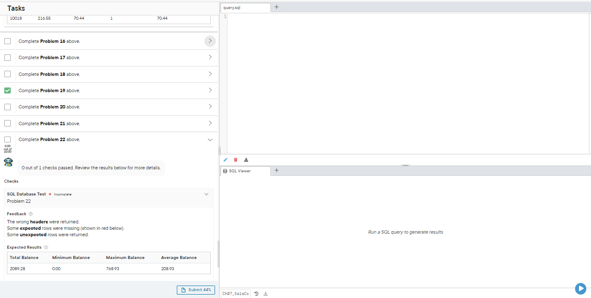Expand the Problem 16 task row
Viewport: 591px width, 298px height.
click(210, 41)
